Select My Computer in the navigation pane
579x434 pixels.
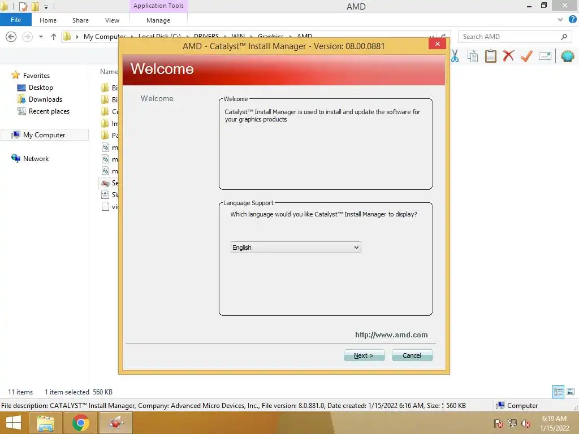tap(44, 135)
